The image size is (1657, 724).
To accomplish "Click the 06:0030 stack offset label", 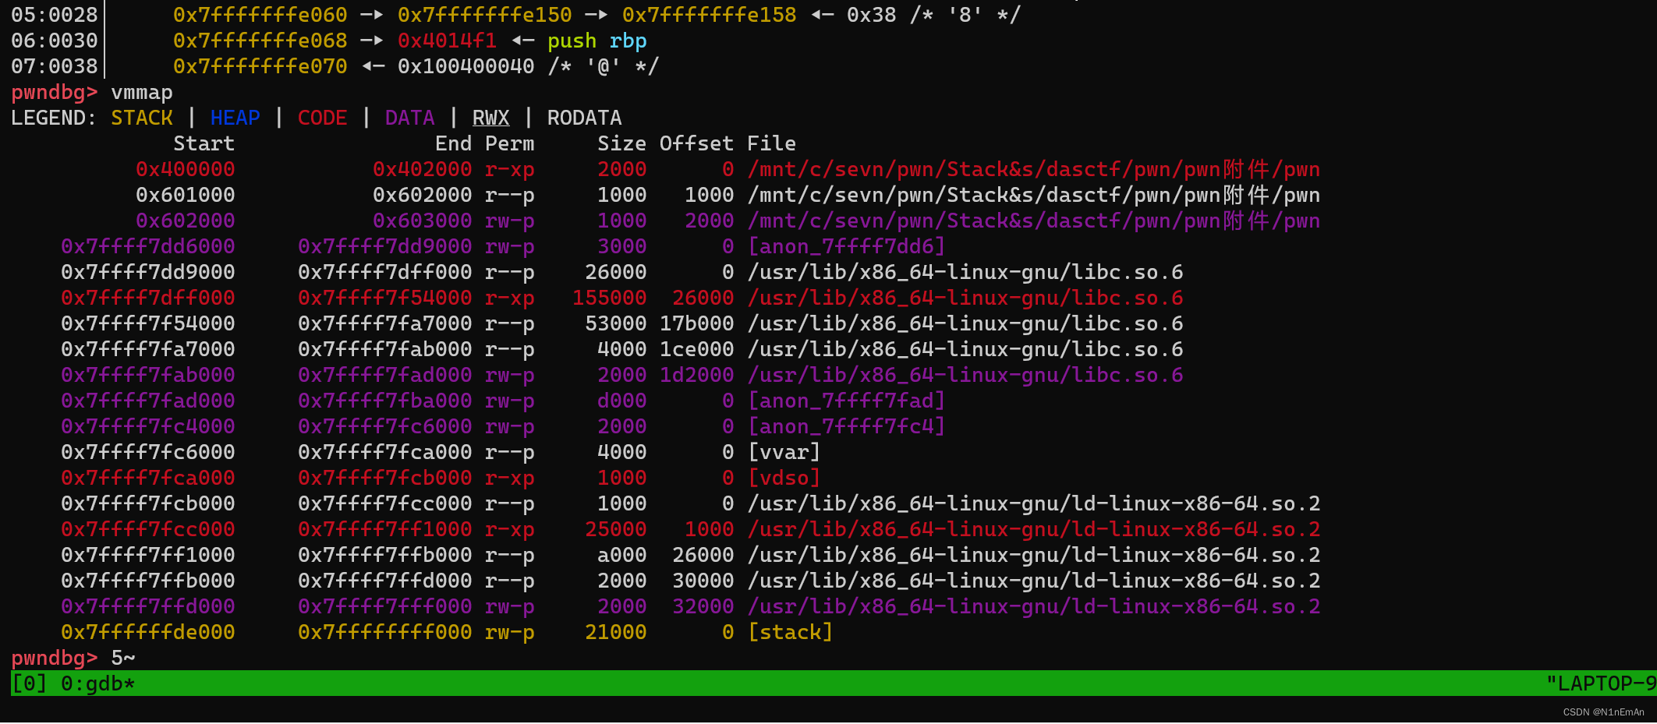I will (55, 41).
